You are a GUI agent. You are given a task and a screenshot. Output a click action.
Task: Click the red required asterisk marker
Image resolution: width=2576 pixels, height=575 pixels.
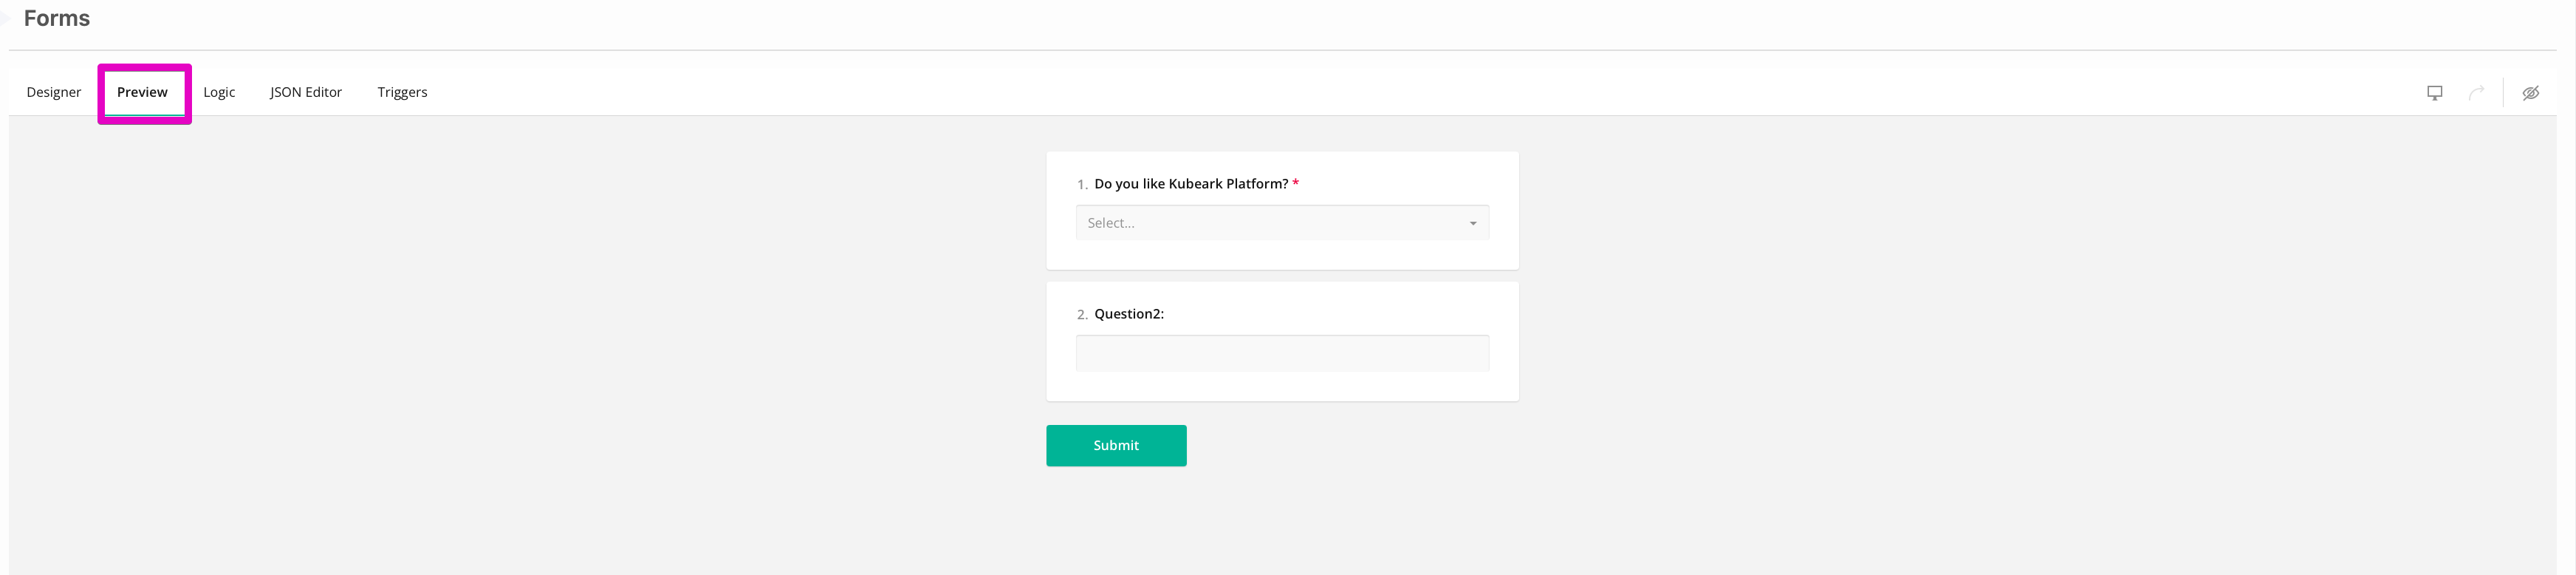1295,183
